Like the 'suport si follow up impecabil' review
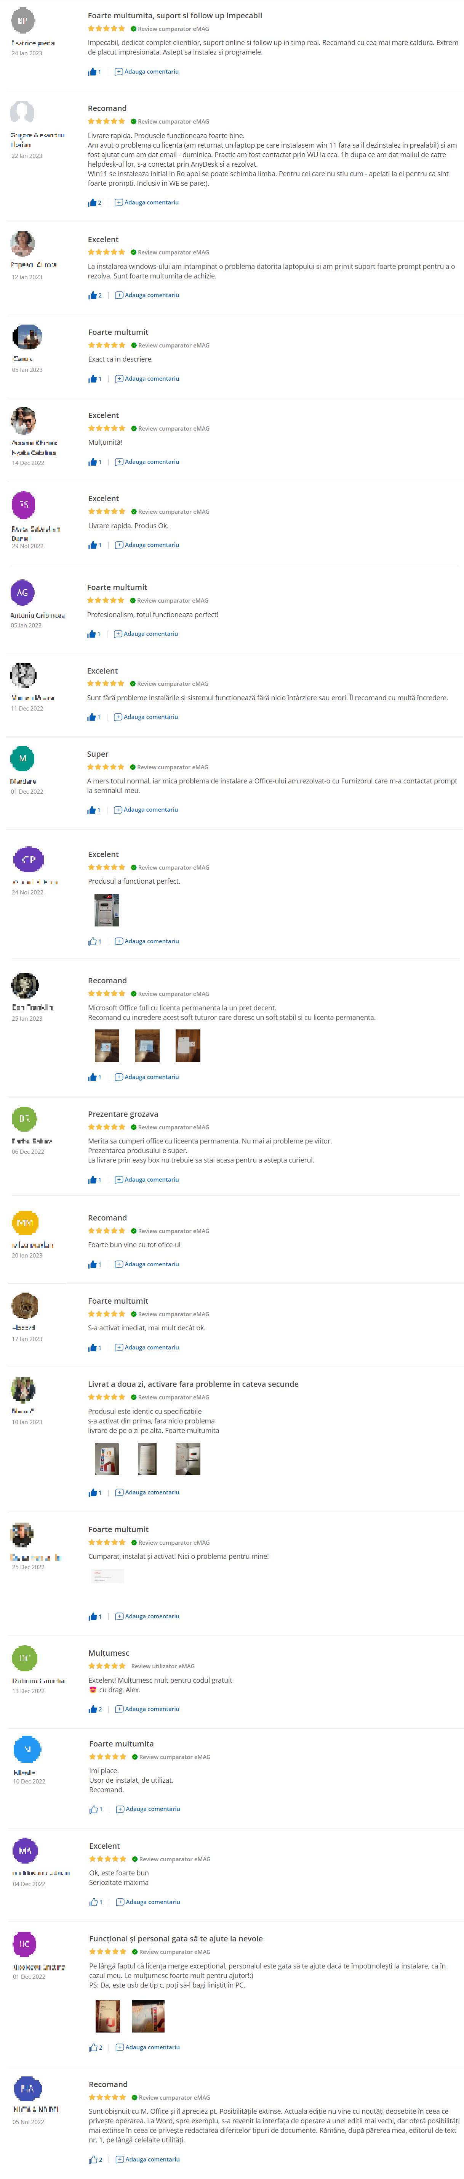Screen dimensions: 464x2179 92,72
